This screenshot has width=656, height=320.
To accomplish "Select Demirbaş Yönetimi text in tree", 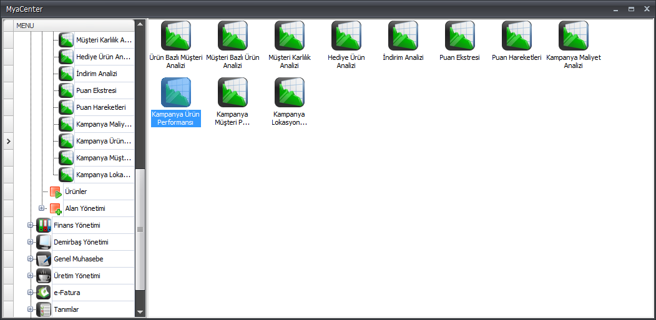I will pos(81,242).
